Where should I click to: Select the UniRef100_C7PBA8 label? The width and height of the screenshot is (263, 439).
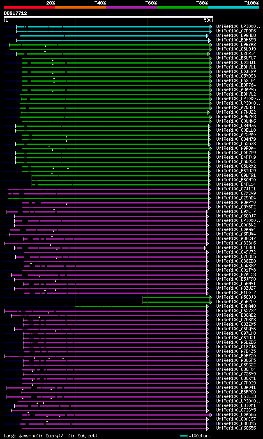(x=236, y=320)
